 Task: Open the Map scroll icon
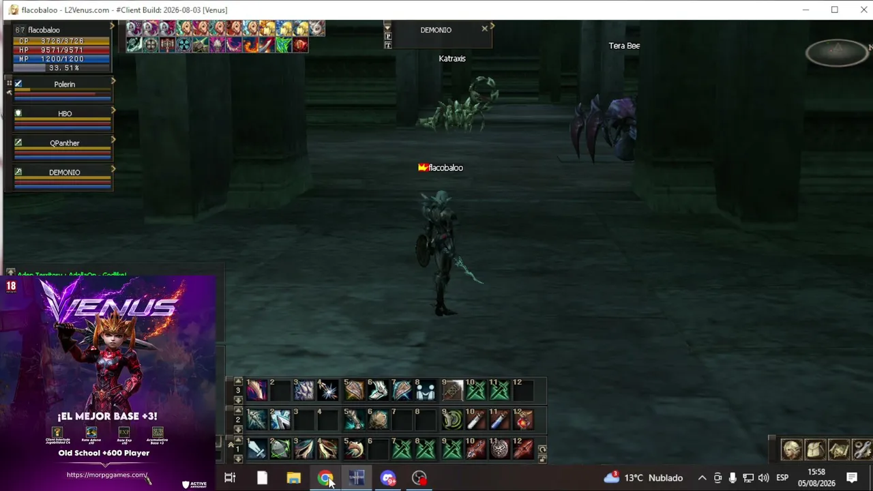click(838, 450)
